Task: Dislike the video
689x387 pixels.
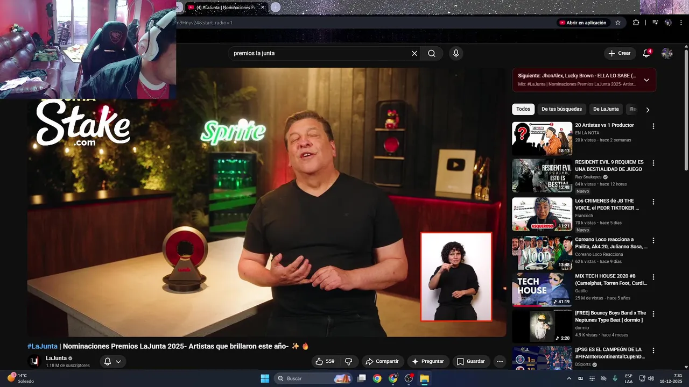Action: 348,361
